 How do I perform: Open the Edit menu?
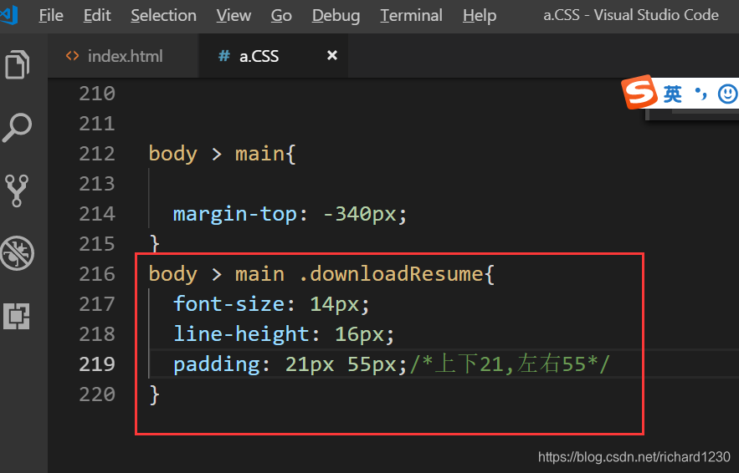point(97,16)
